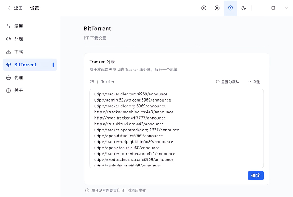Pause all downloads via the pause icon
The image size is (293, 197).
tap(204, 8)
